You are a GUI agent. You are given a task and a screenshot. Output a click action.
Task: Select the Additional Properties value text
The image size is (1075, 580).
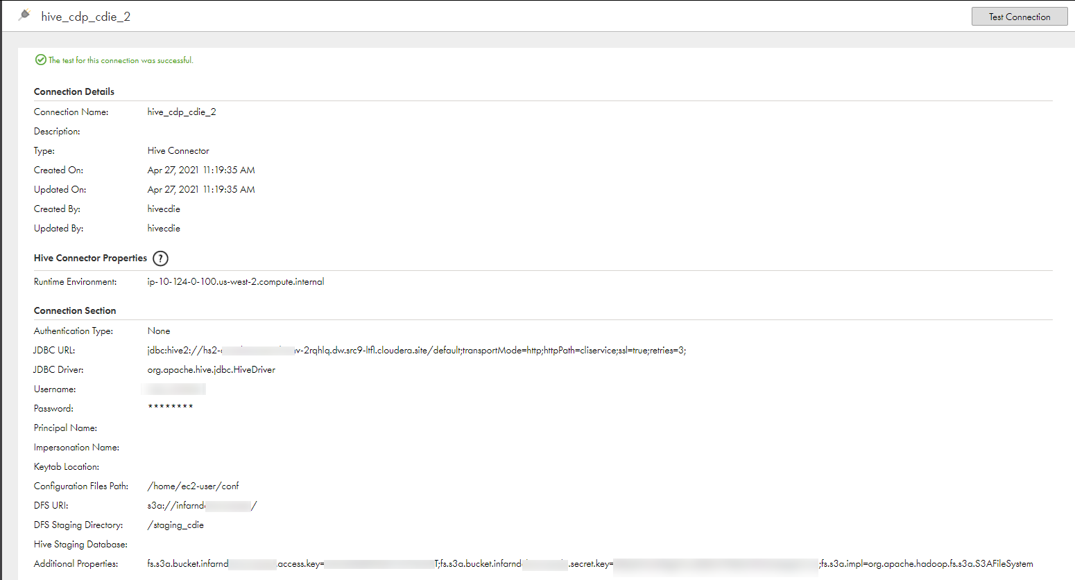pos(590,563)
